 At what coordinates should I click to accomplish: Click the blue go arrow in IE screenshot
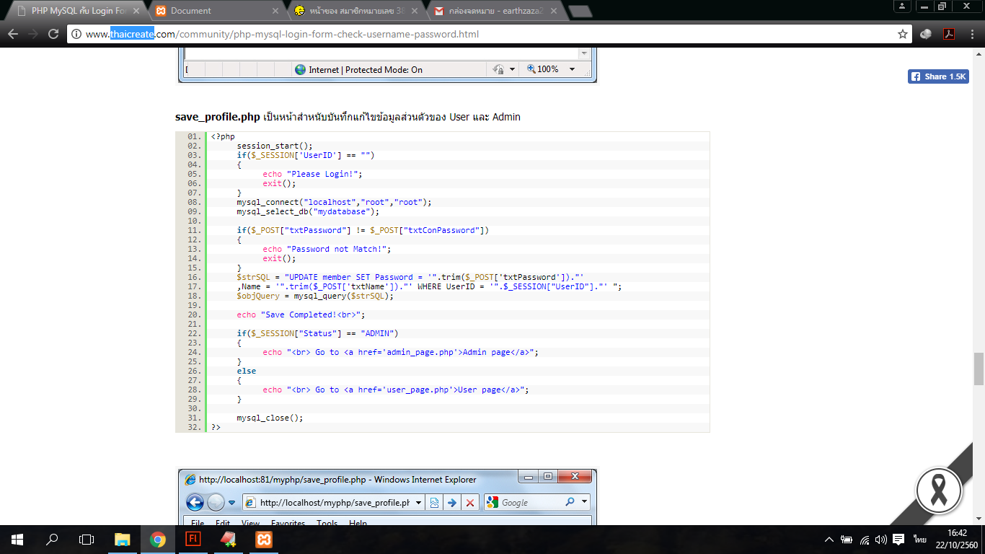click(x=452, y=503)
